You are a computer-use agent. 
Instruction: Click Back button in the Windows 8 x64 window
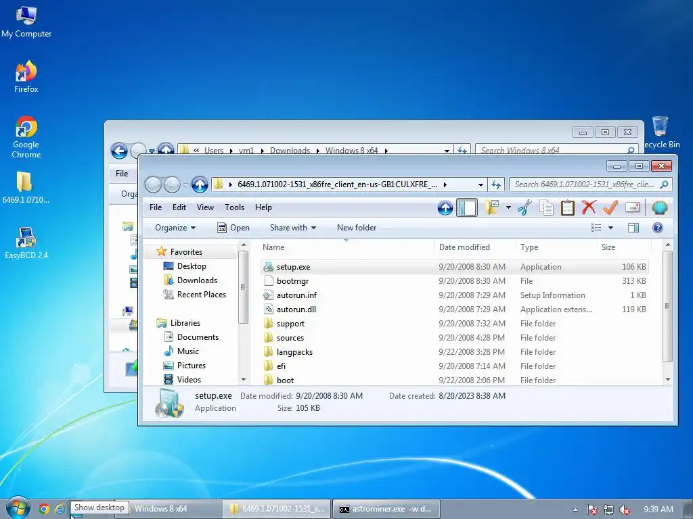119,151
